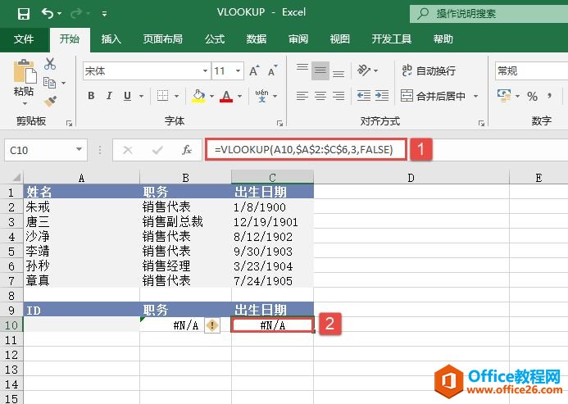Apply the yellow Fill Color bucket
The width and height of the screenshot is (568, 404).
(198, 96)
